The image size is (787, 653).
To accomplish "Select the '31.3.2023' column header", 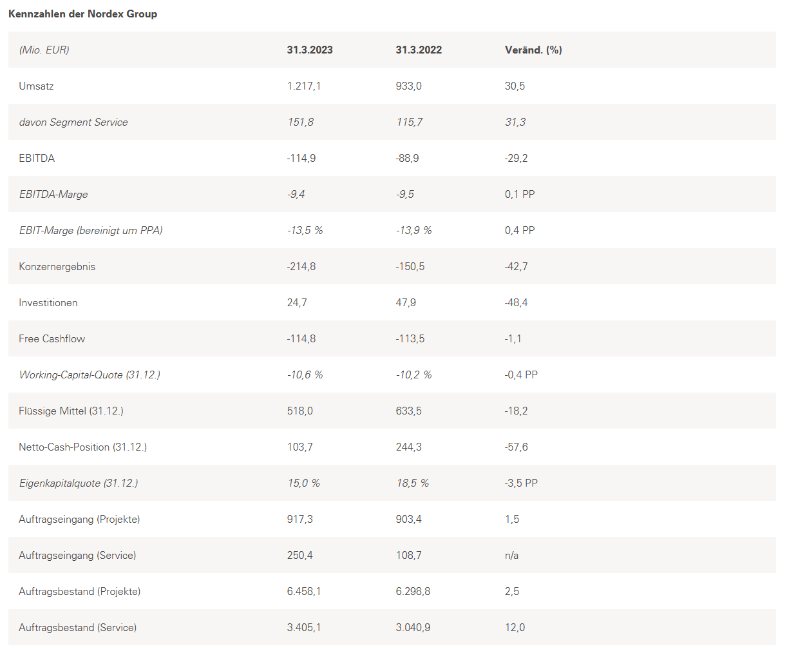I will 310,50.
